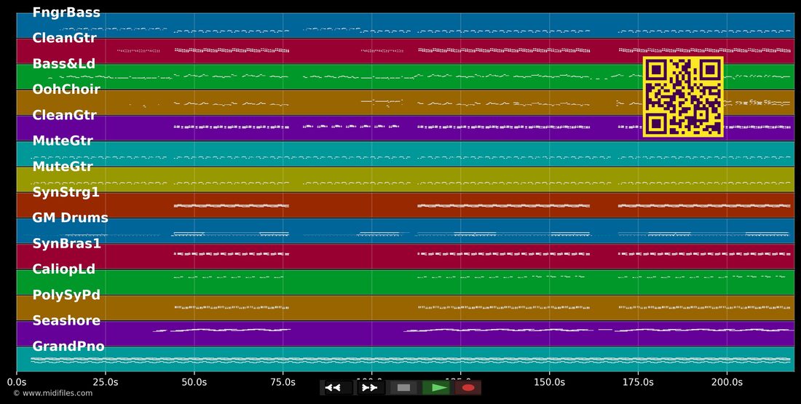Jump to the 75.0s timeline marker

tap(283, 381)
